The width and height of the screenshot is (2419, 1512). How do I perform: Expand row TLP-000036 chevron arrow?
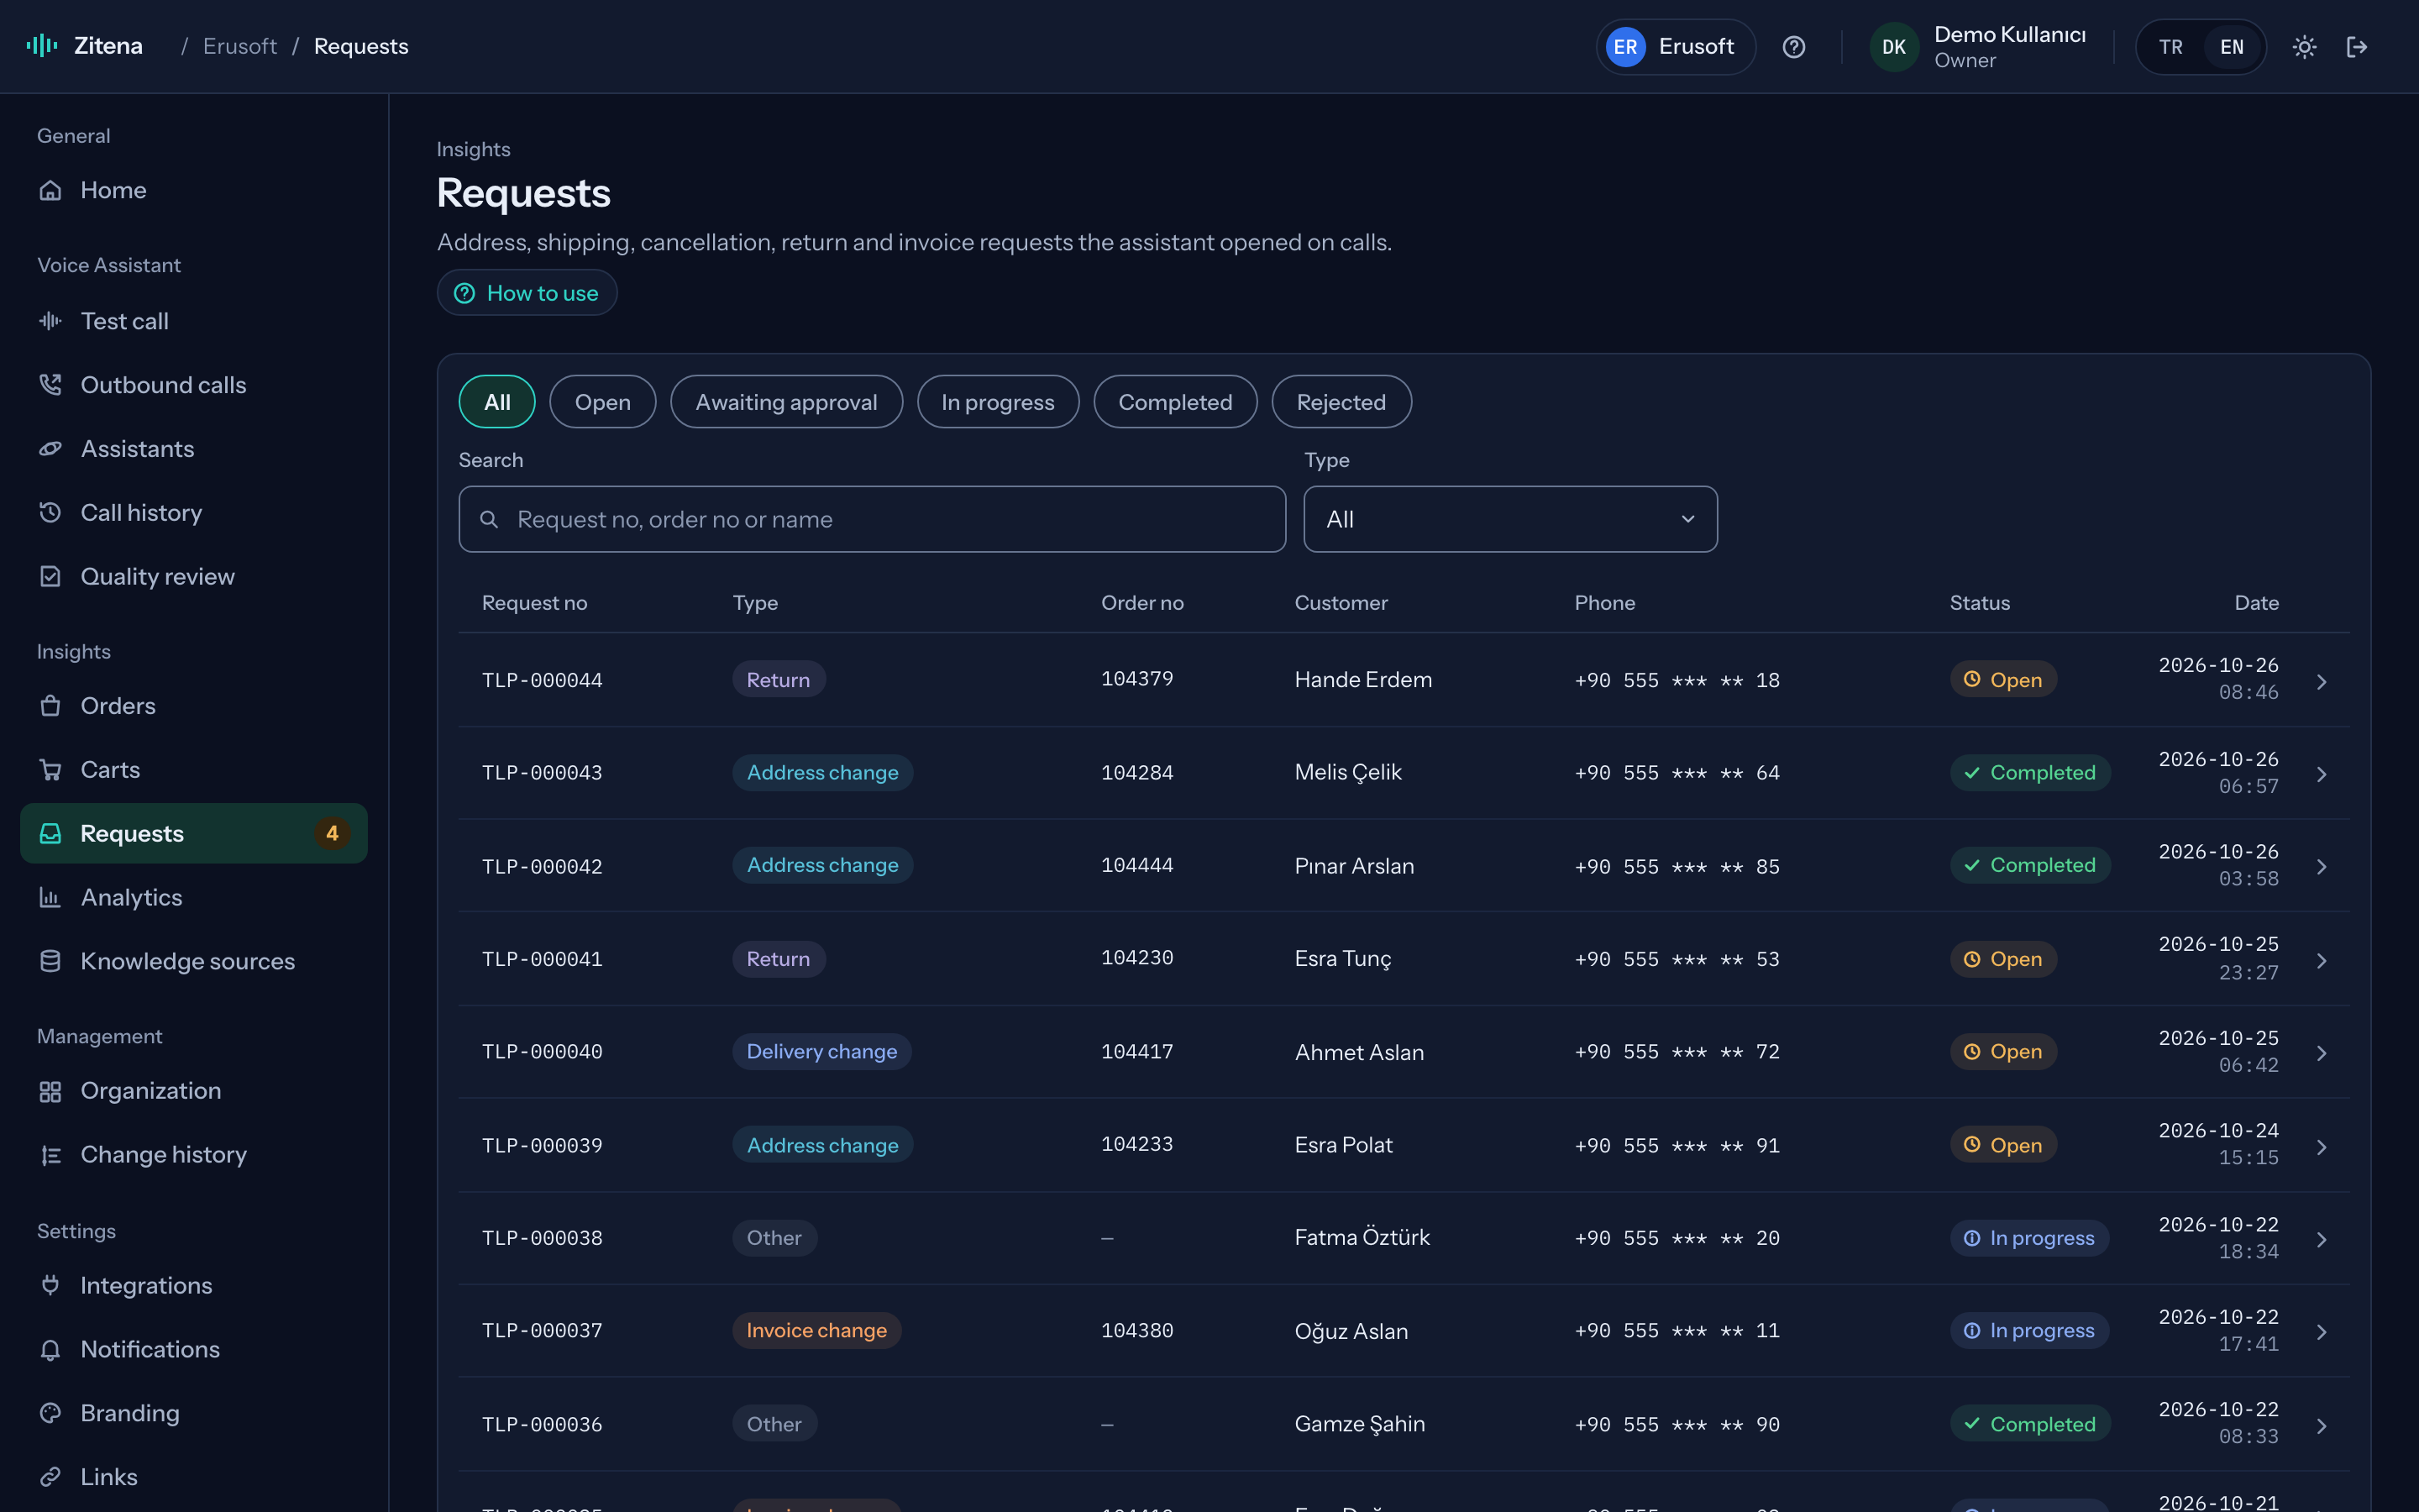[2322, 1426]
